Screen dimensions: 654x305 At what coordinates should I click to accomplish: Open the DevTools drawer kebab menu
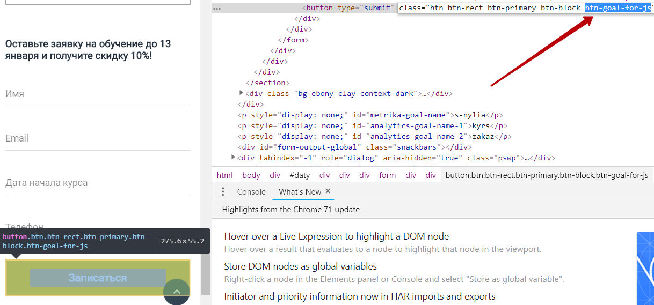[x=223, y=192]
